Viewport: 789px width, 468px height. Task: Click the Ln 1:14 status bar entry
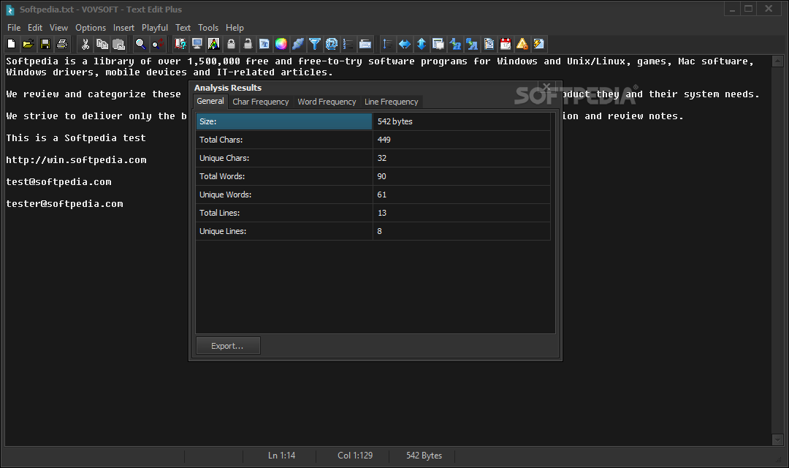click(281, 456)
